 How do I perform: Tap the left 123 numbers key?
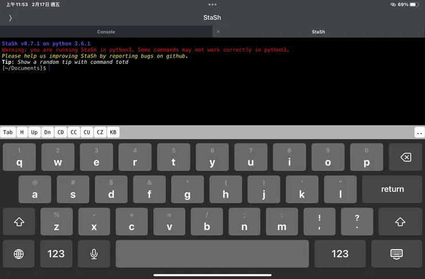point(56,254)
